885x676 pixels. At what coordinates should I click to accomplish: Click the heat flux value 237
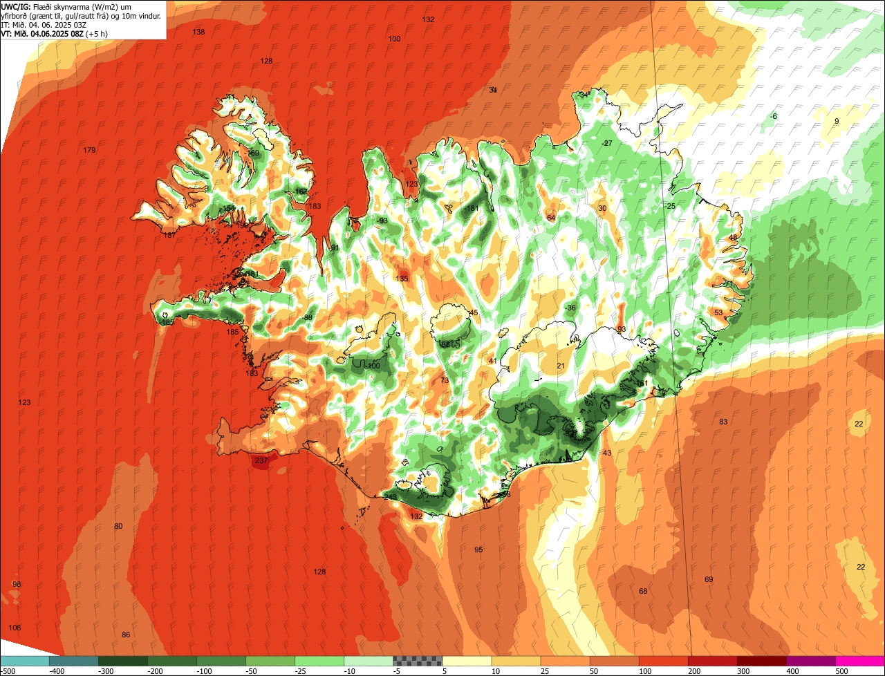(261, 460)
